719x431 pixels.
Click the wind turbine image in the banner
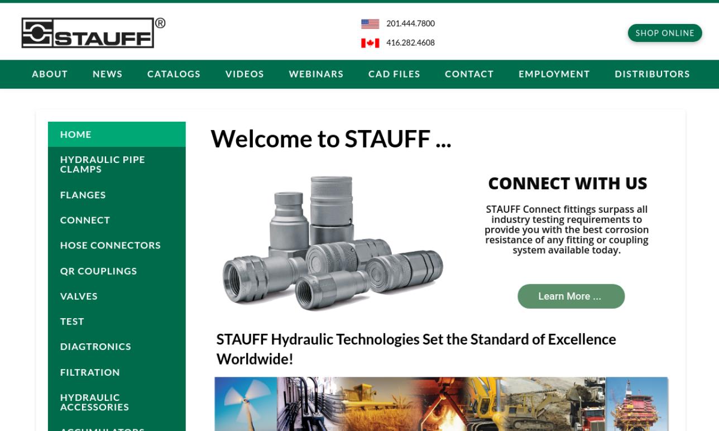[x=246, y=404]
